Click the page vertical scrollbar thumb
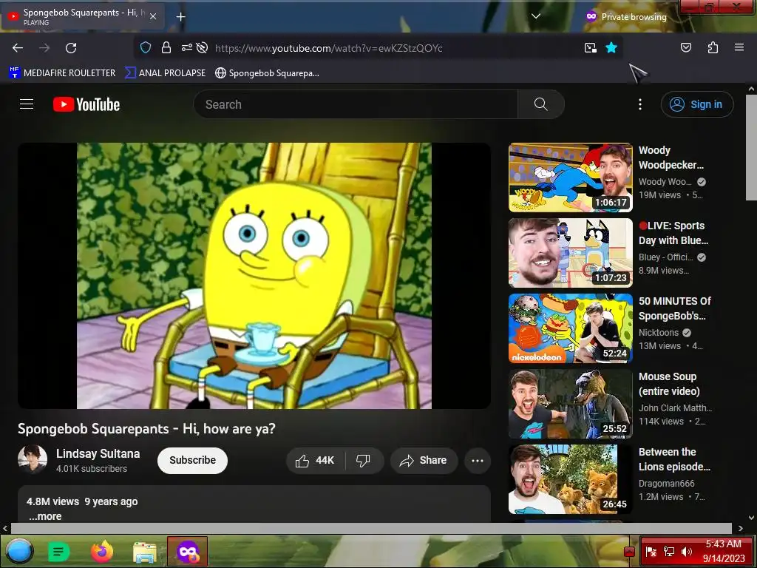The width and height of the screenshot is (757, 568). point(751,147)
